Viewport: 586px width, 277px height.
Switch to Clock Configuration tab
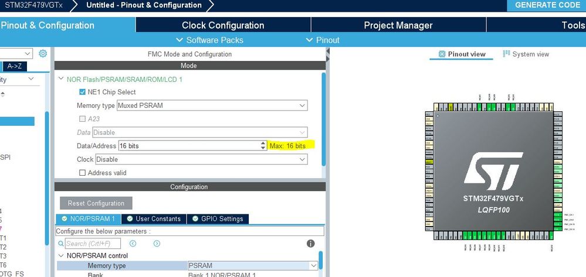tap(223, 25)
